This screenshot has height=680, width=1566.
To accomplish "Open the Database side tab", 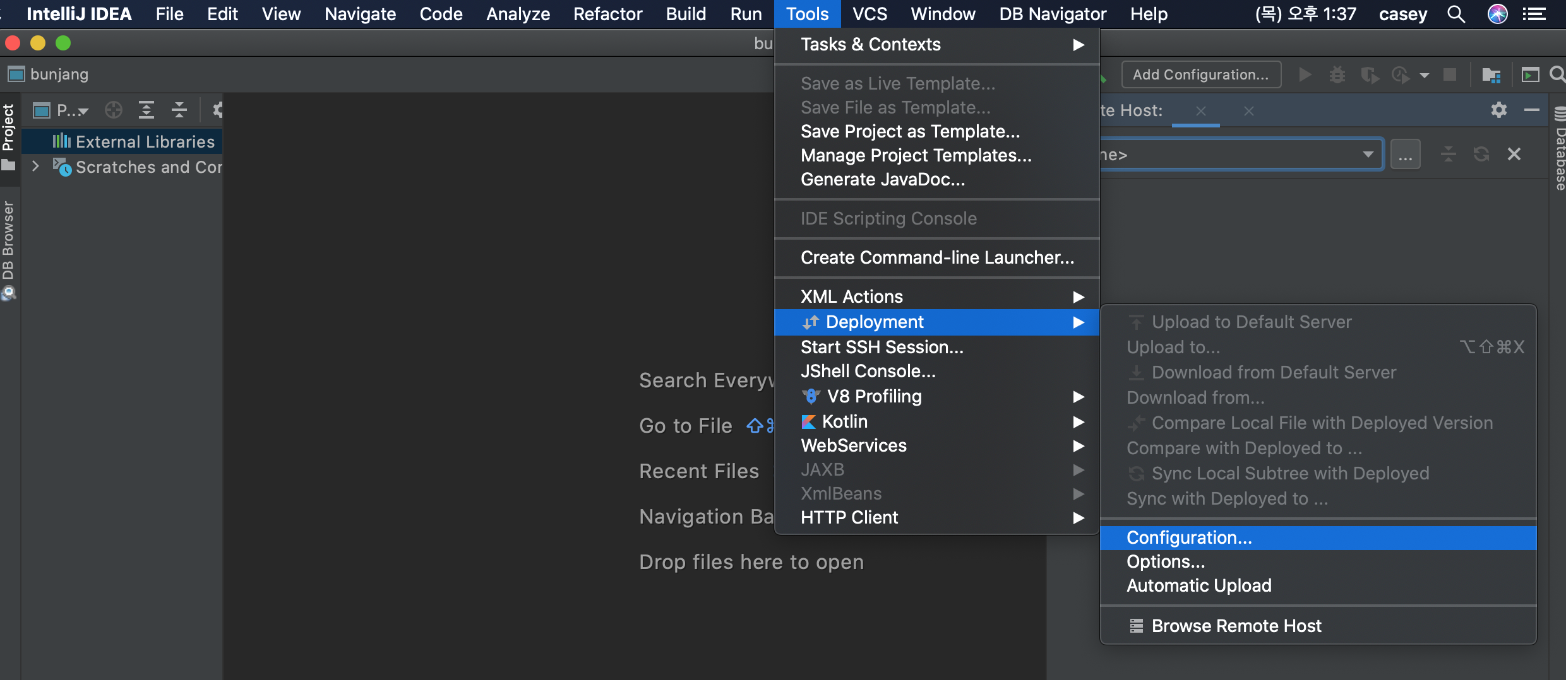I will tap(1559, 148).
